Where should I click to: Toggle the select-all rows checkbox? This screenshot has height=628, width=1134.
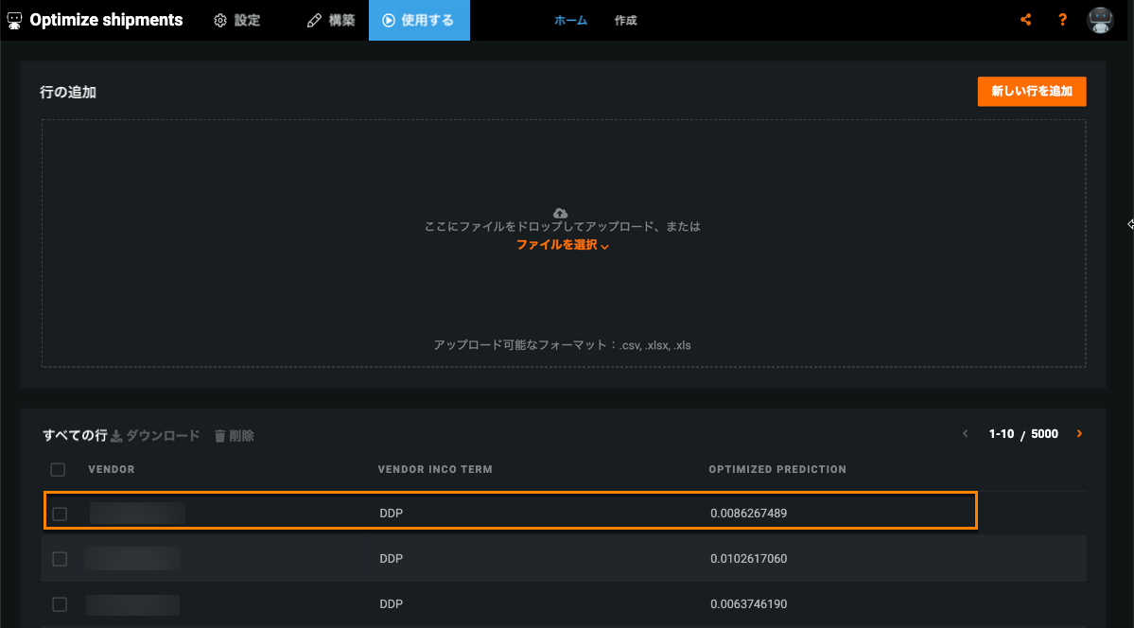[x=58, y=470]
